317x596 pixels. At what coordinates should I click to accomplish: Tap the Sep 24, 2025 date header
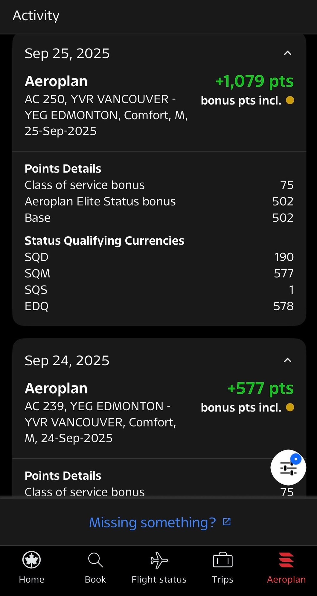tap(67, 361)
